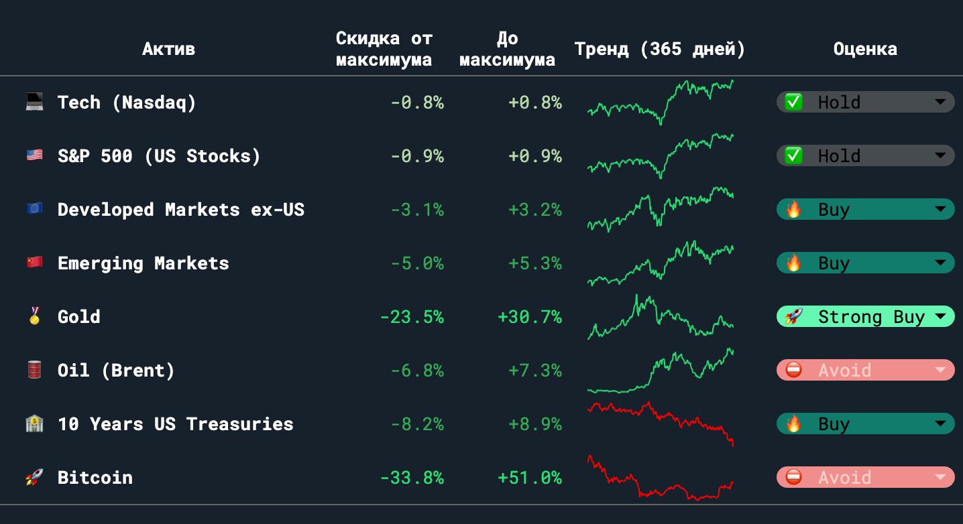
Task: Click the laptop icon beside Tech (Nasdaq)
Action: pos(34,102)
